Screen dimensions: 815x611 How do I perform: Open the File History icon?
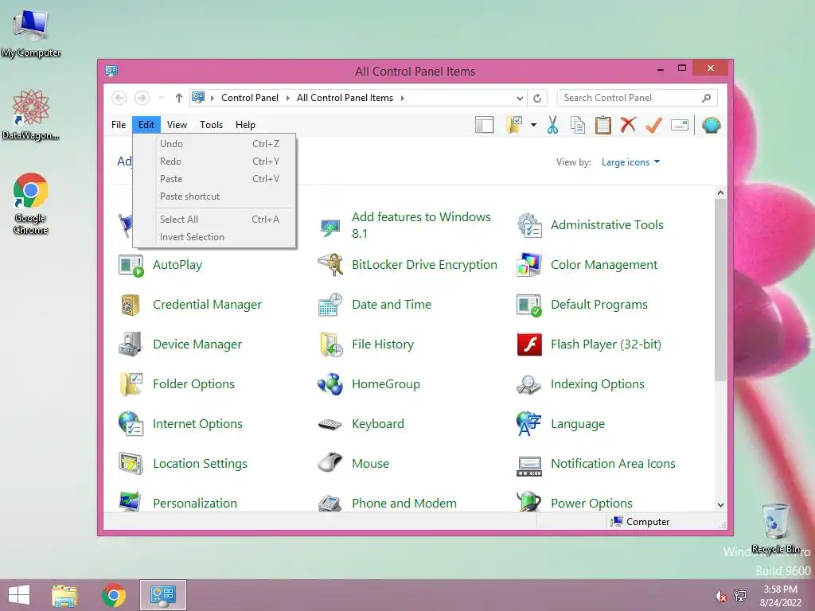(x=330, y=344)
